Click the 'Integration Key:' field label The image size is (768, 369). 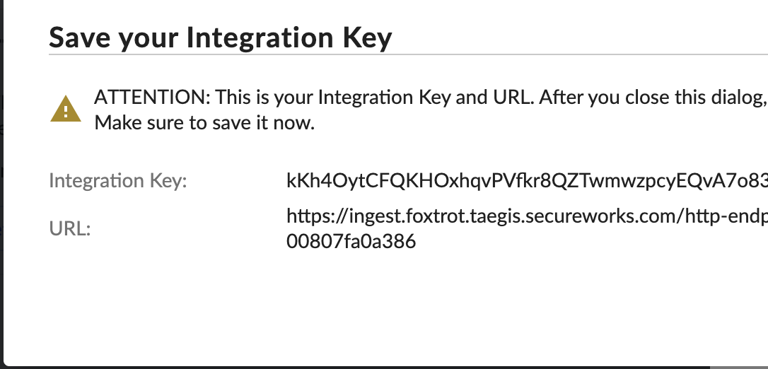point(118,180)
